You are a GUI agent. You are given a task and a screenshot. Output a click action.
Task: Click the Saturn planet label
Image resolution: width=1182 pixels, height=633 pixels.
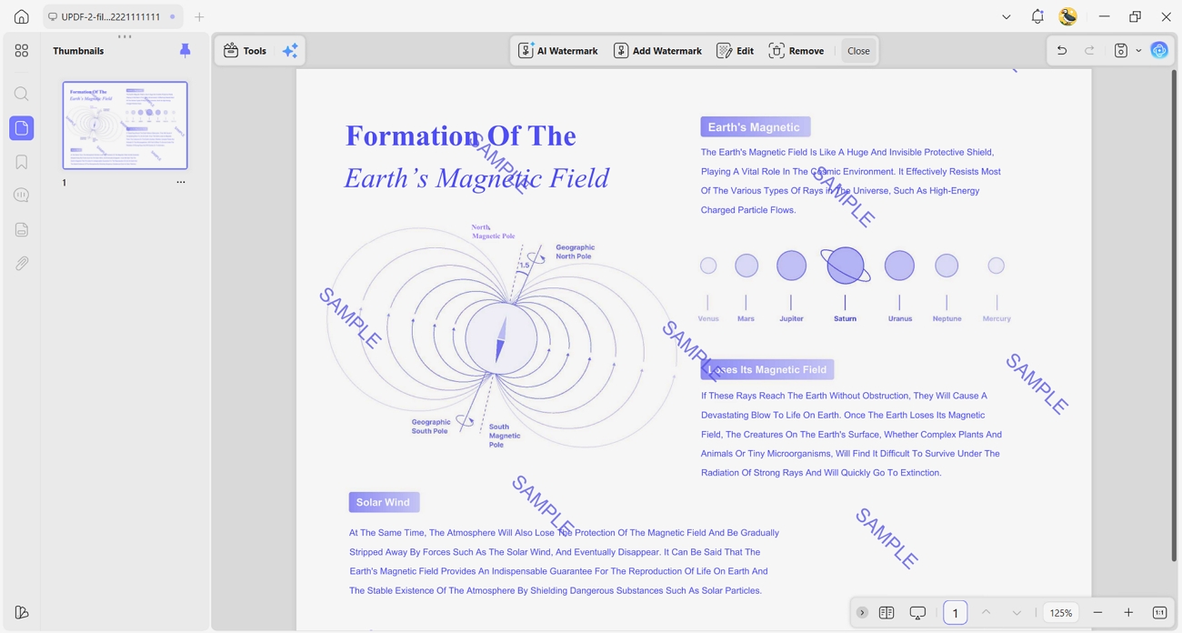click(845, 319)
